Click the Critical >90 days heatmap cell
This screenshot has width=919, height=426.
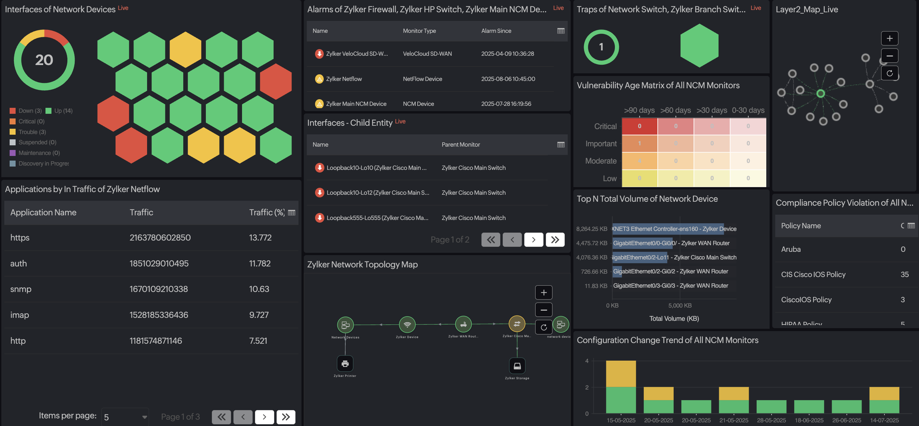(639, 126)
